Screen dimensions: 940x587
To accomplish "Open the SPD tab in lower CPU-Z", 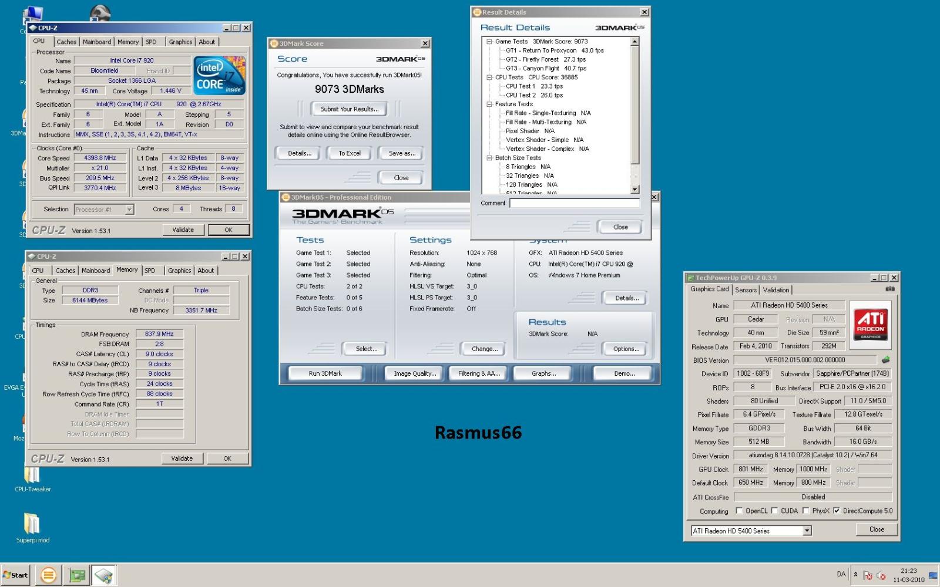I will (150, 271).
